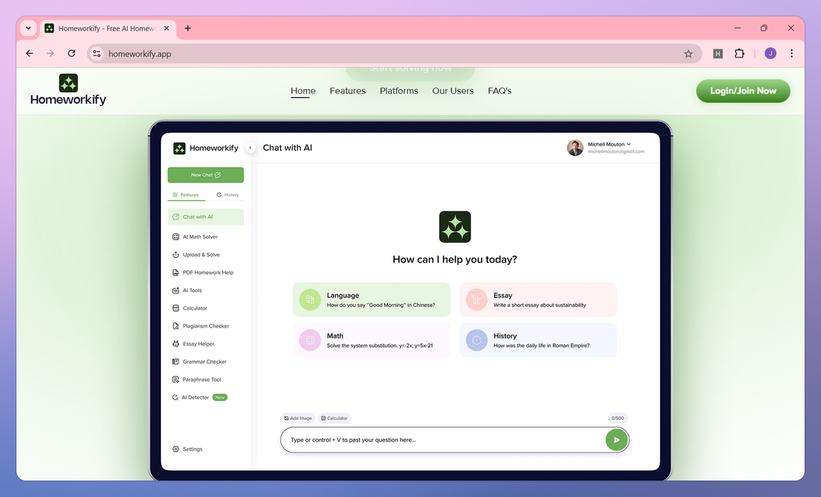Click Michell Mouton's profile photo
This screenshot has width=821, height=497.
(575, 148)
